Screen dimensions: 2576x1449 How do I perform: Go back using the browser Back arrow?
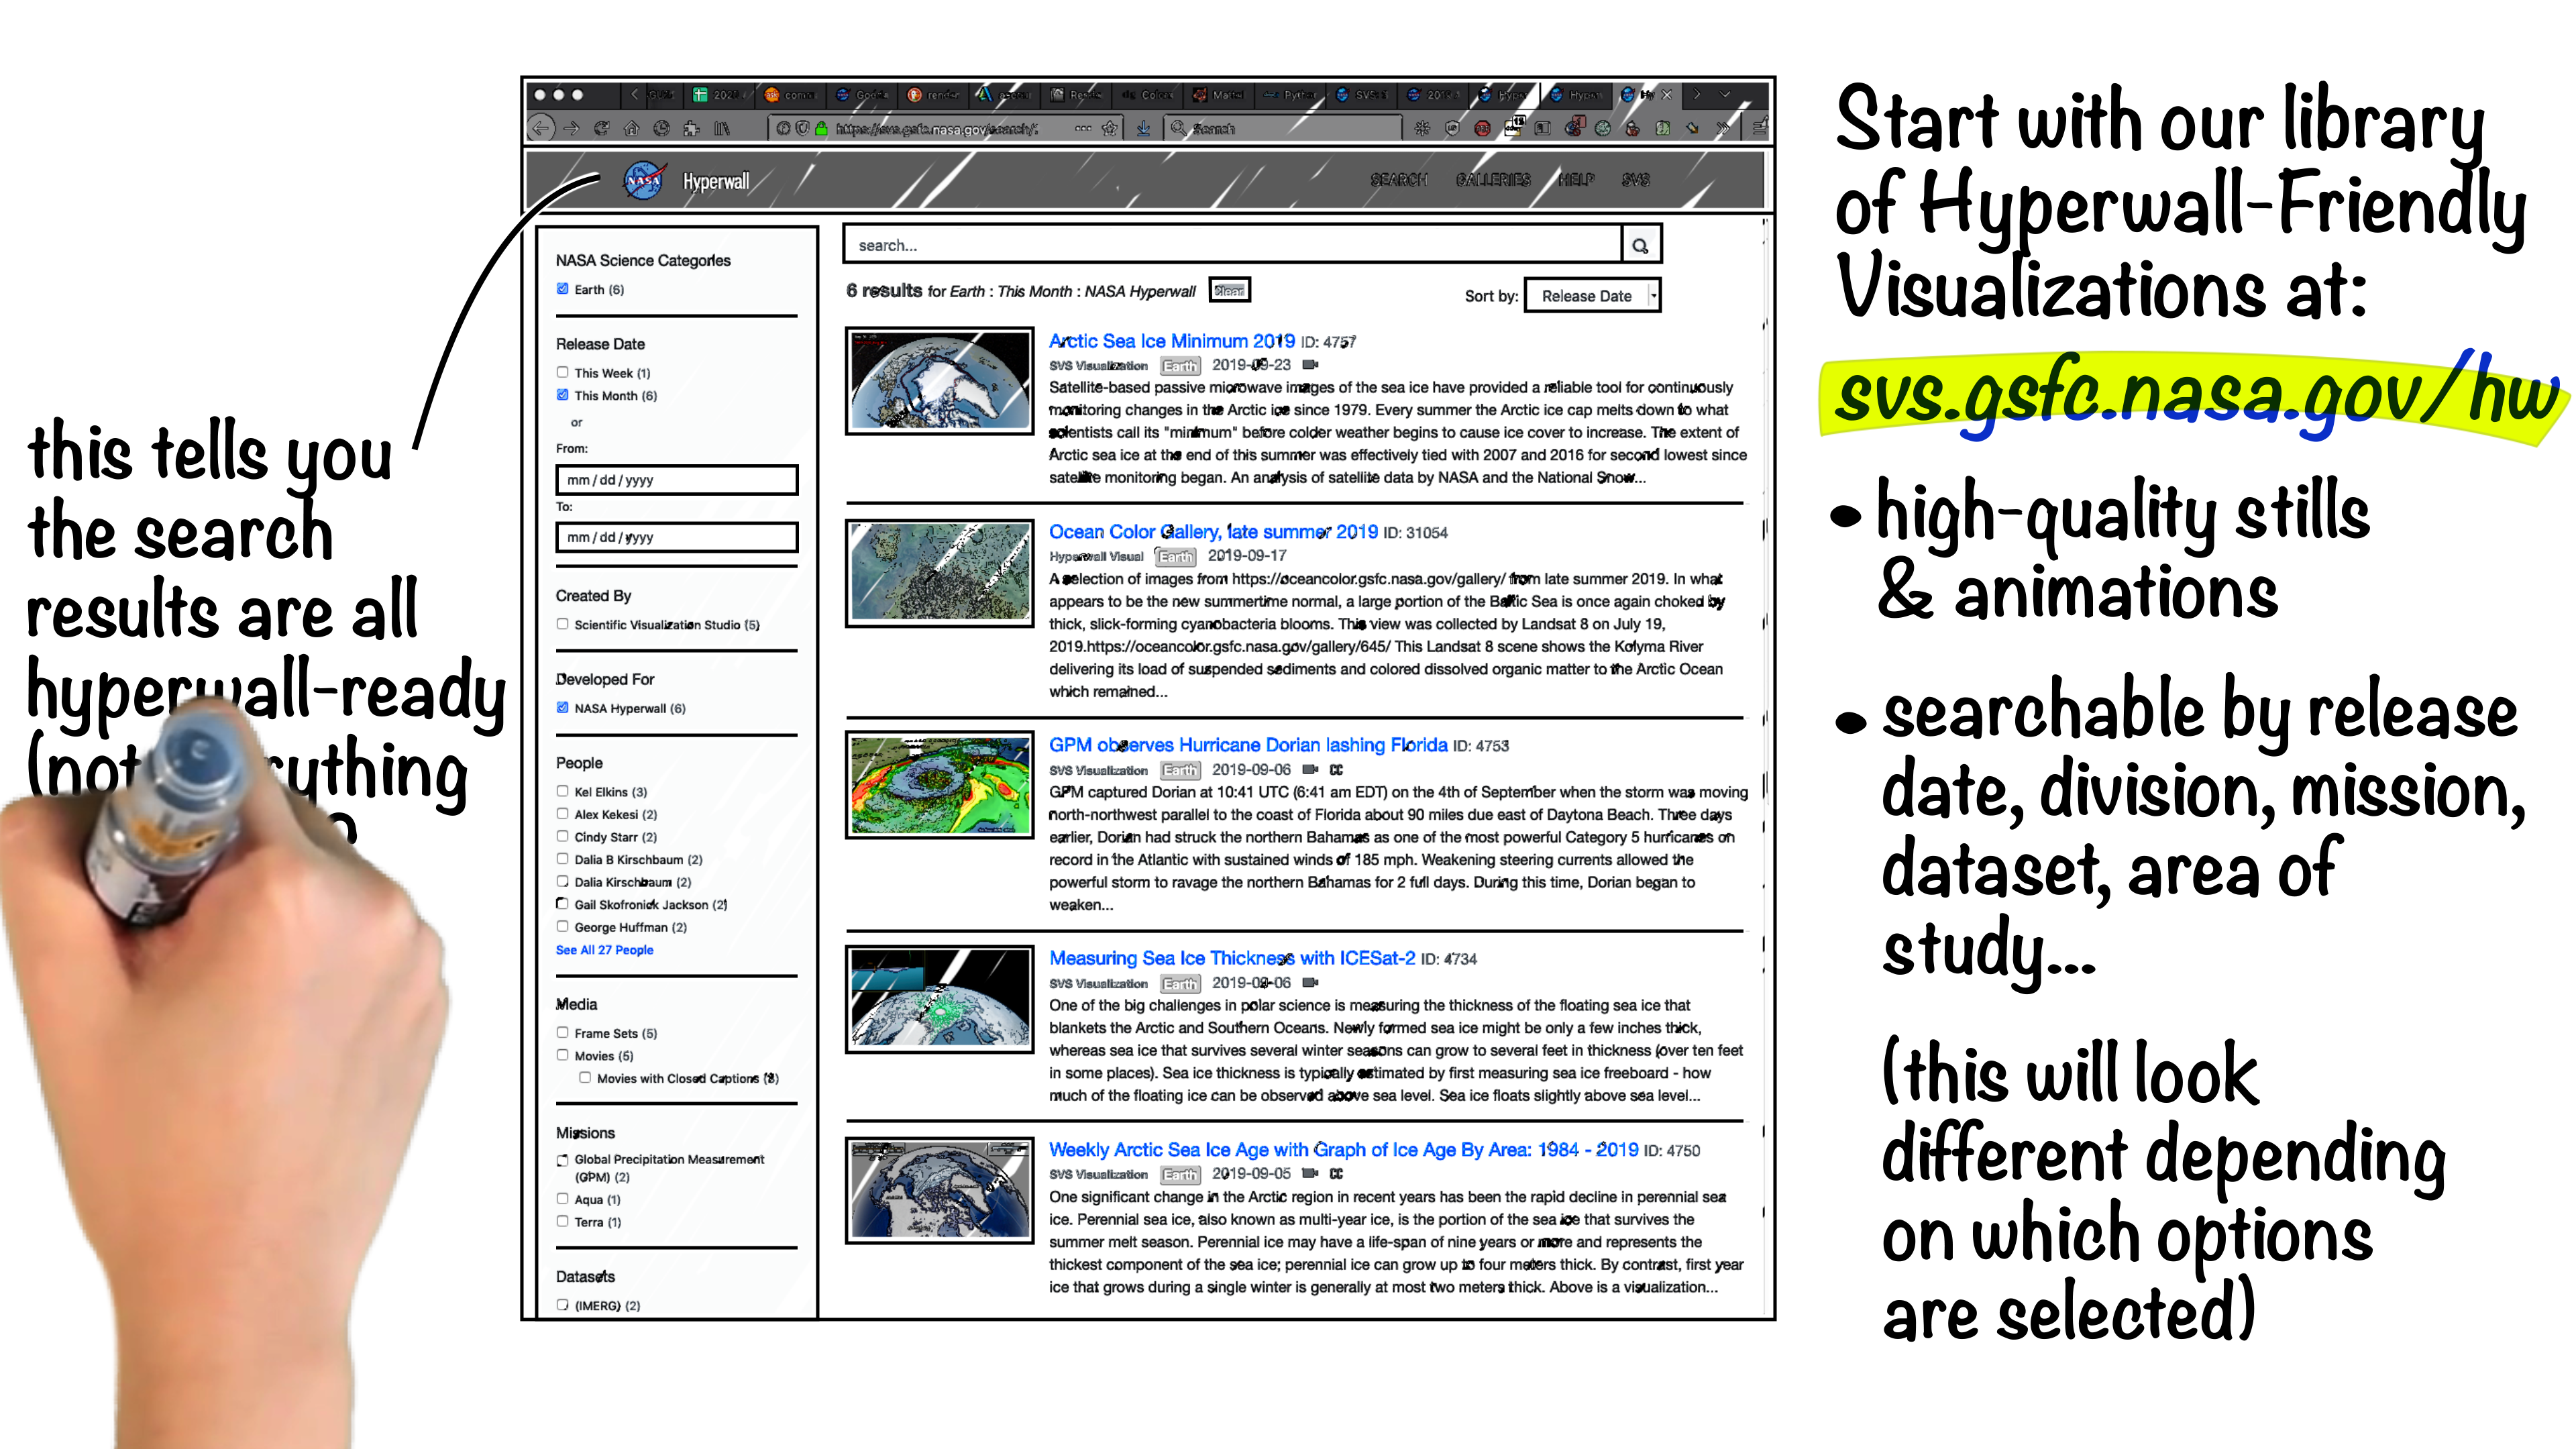coord(541,128)
